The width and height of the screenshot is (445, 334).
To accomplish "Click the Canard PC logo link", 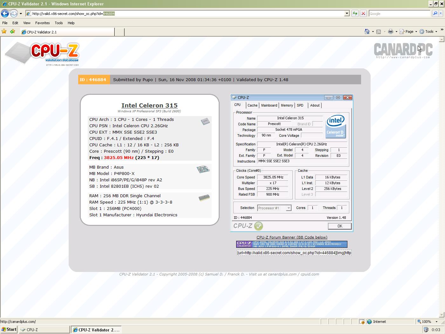I will coord(403,51).
